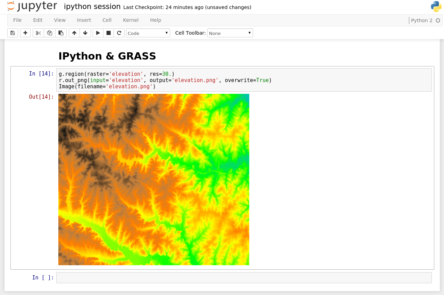Run the cell with the play icon
The image size is (444, 295).
coord(98,33)
